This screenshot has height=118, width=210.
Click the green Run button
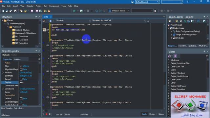pyautogui.click(x=74, y=11)
